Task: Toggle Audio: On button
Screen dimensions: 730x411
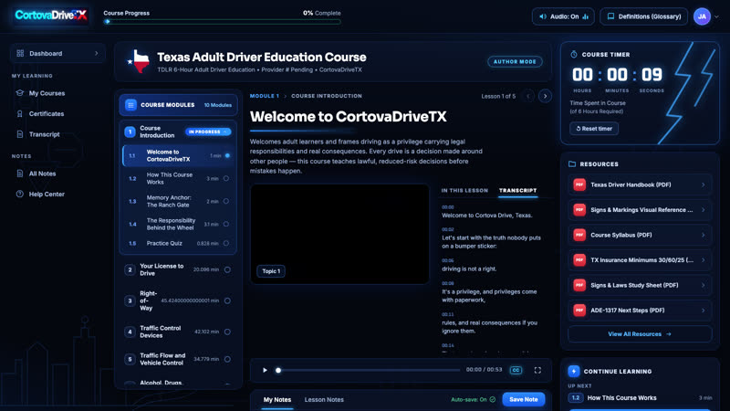Action: click(x=563, y=16)
